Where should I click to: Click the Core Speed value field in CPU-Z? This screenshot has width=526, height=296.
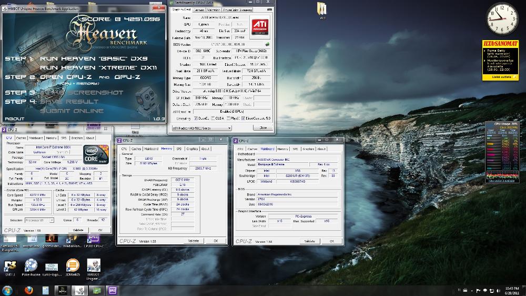(37, 195)
